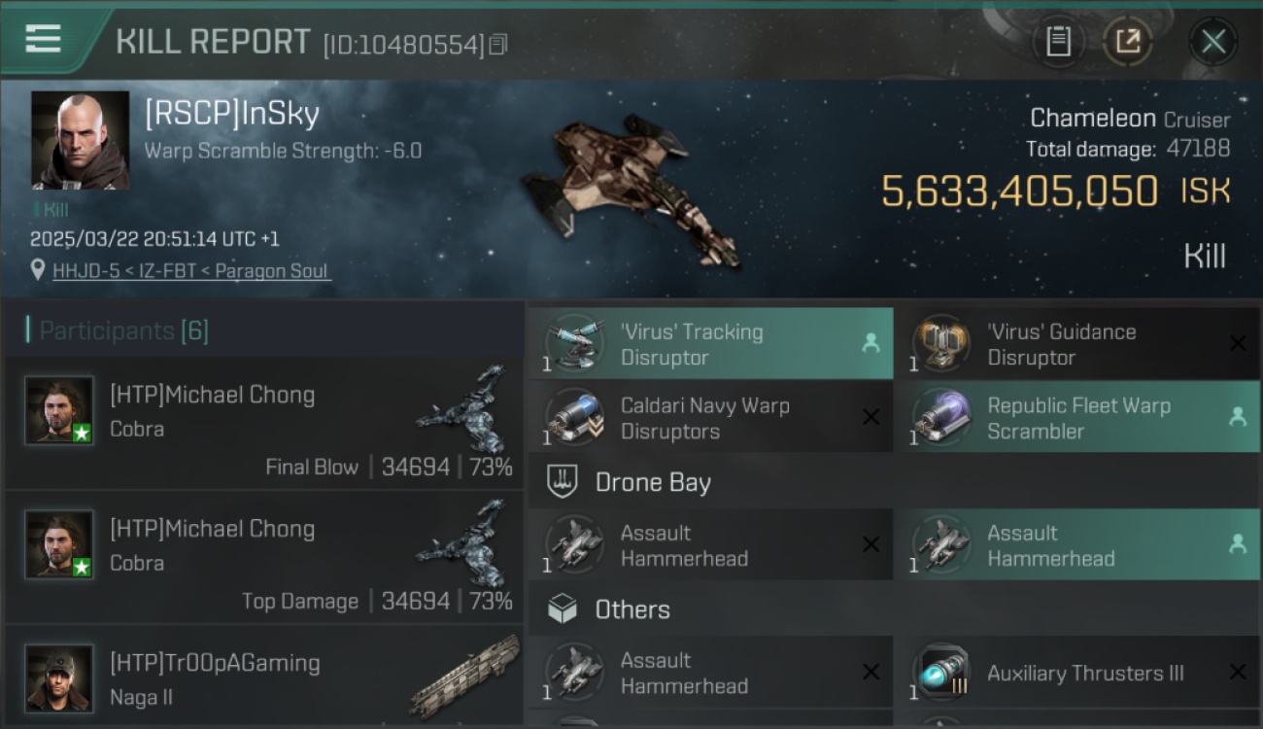
Task: Copy the kill report ID
Action: coord(498,45)
